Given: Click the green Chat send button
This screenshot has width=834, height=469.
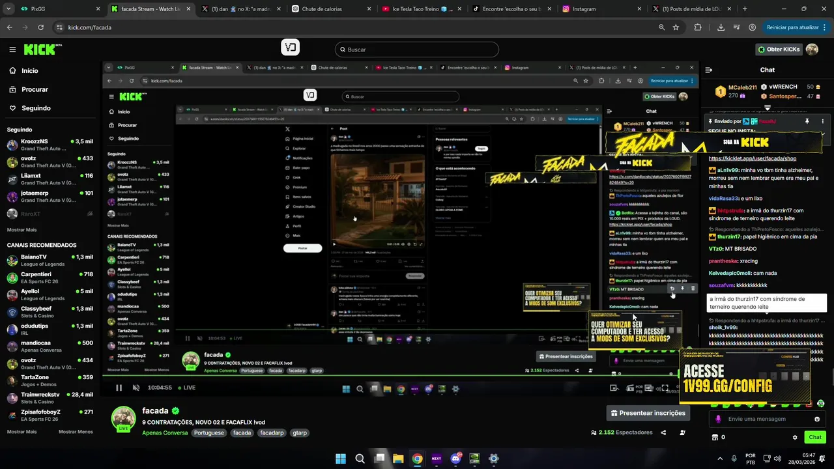Looking at the screenshot, I should [x=814, y=437].
